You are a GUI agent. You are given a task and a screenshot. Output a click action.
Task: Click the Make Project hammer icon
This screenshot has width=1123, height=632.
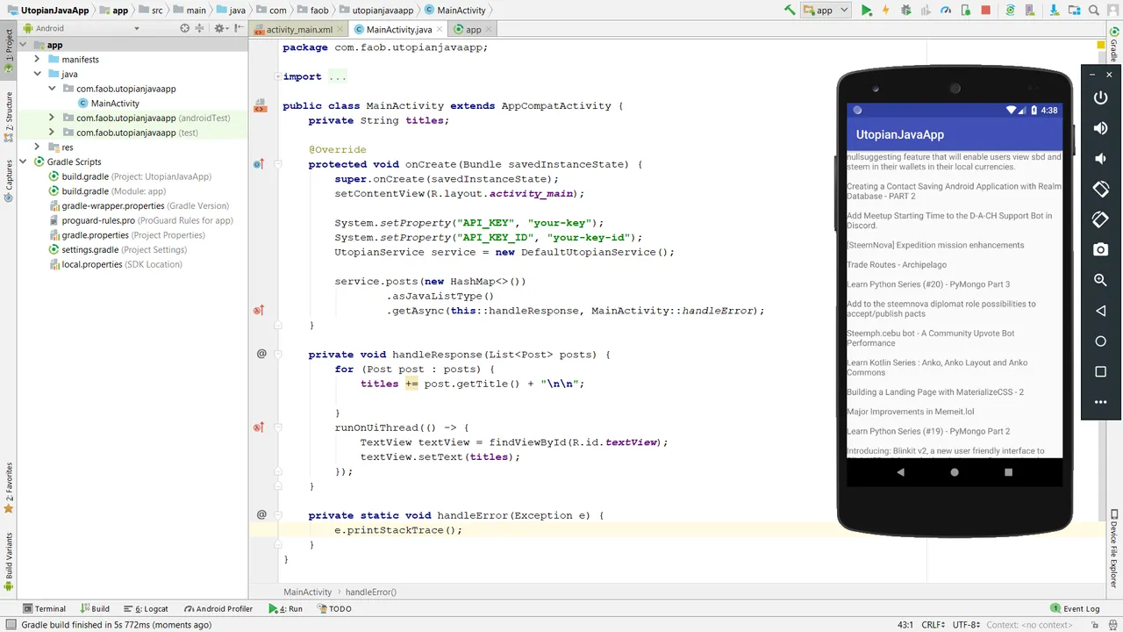(790, 10)
